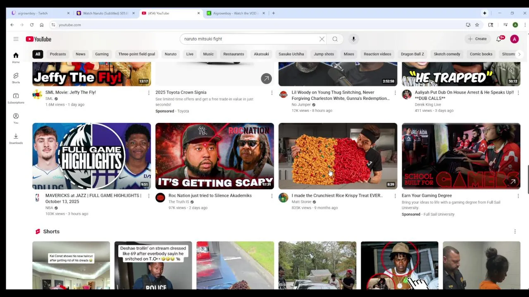
Task: Switch to Watch Naruto Subtitled tab
Action: tap(105, 13)
